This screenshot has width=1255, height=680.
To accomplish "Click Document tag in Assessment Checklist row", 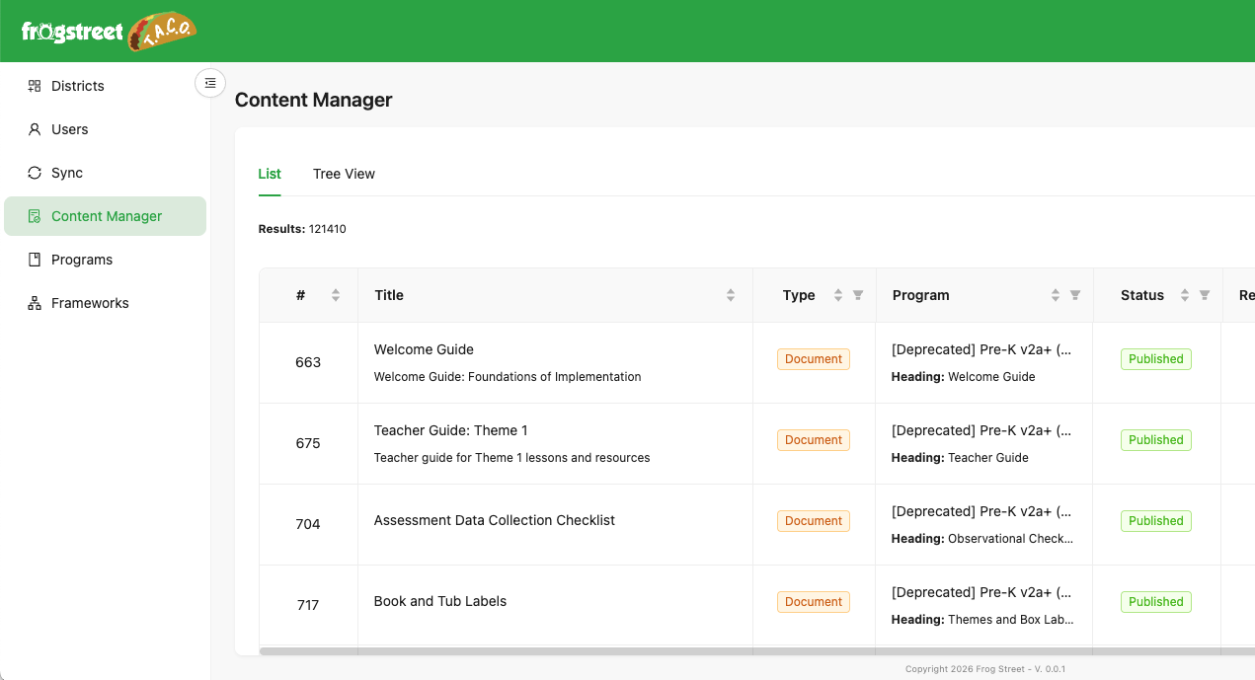I will tap(814, 521).
